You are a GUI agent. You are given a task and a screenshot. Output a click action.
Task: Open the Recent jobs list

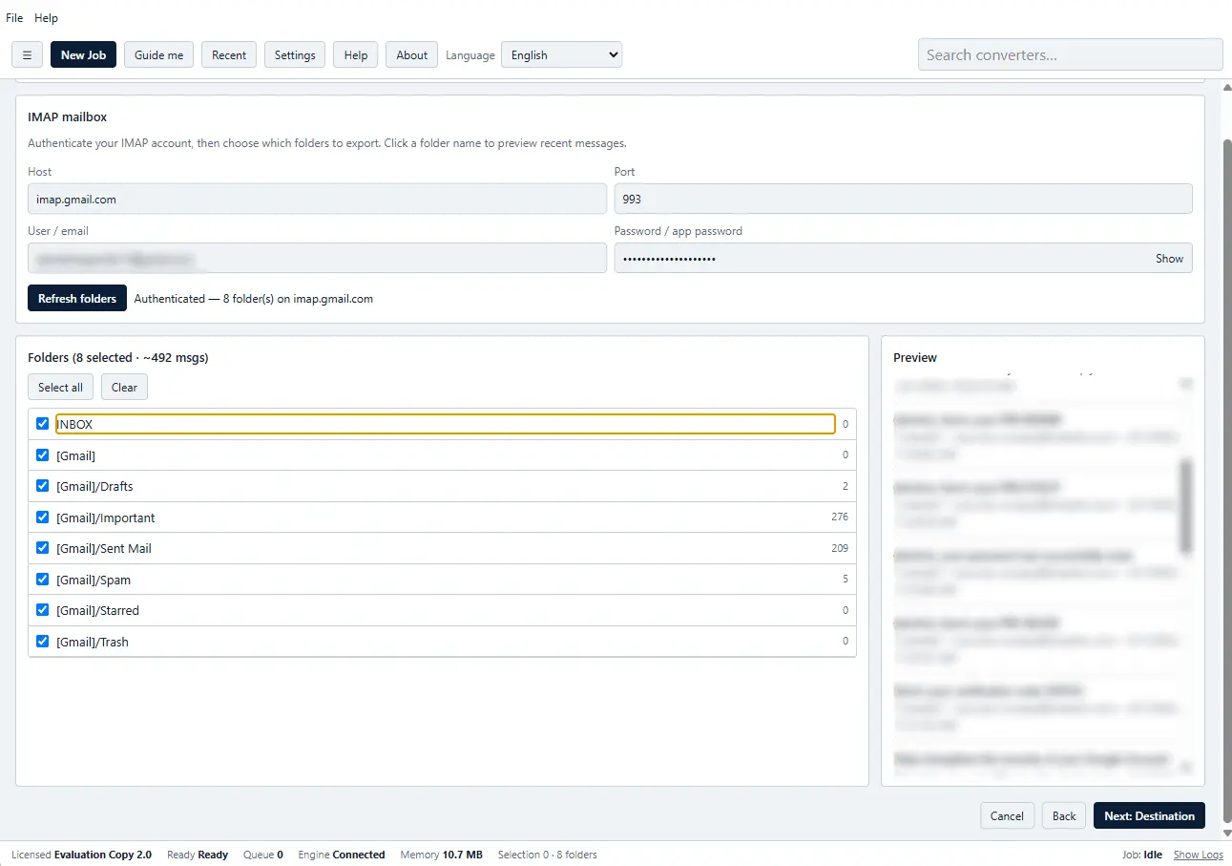tap(229, 54)
